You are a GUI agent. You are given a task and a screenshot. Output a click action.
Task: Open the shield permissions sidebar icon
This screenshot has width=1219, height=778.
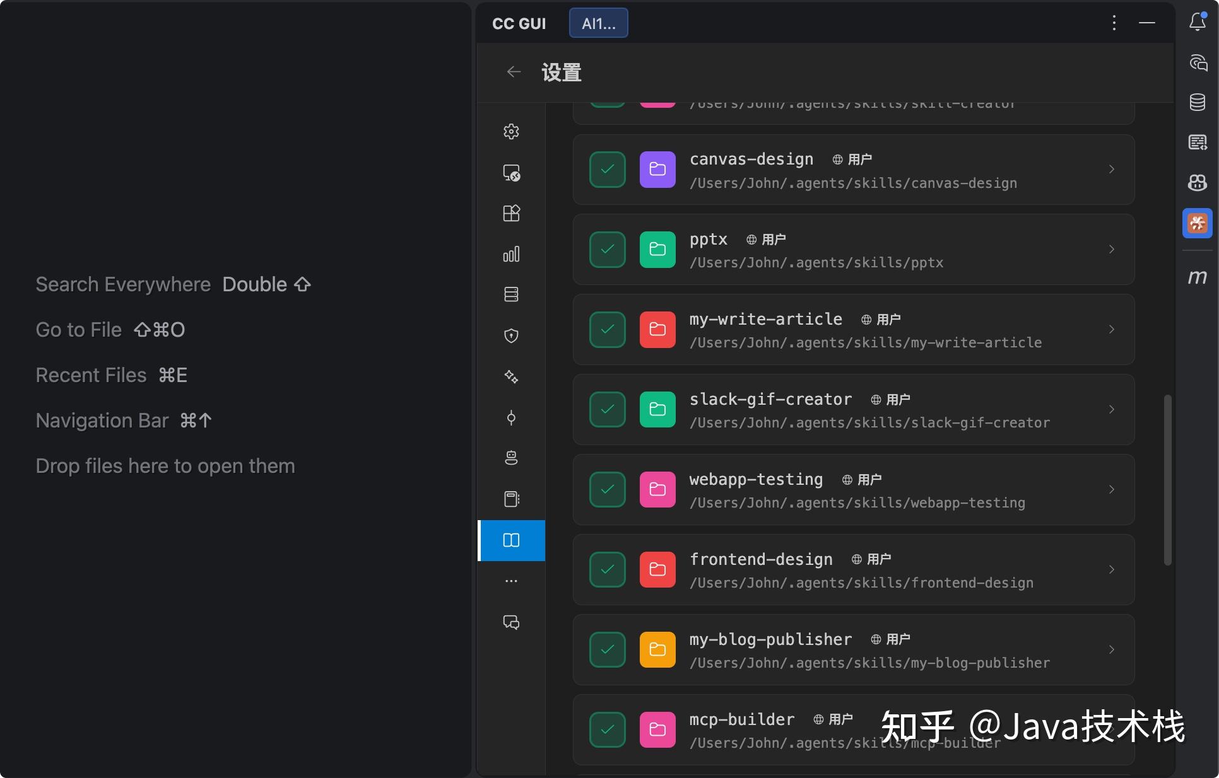tap(511, 335)
